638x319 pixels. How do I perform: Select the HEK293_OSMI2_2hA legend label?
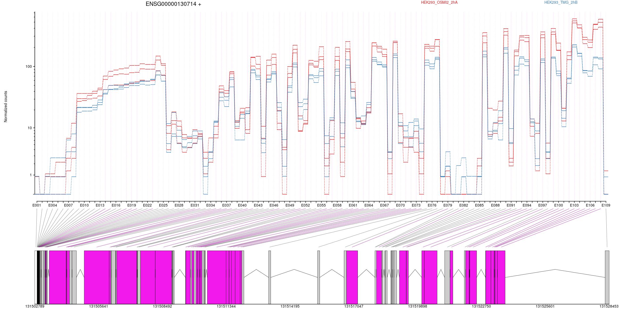(x=439, y=2)
